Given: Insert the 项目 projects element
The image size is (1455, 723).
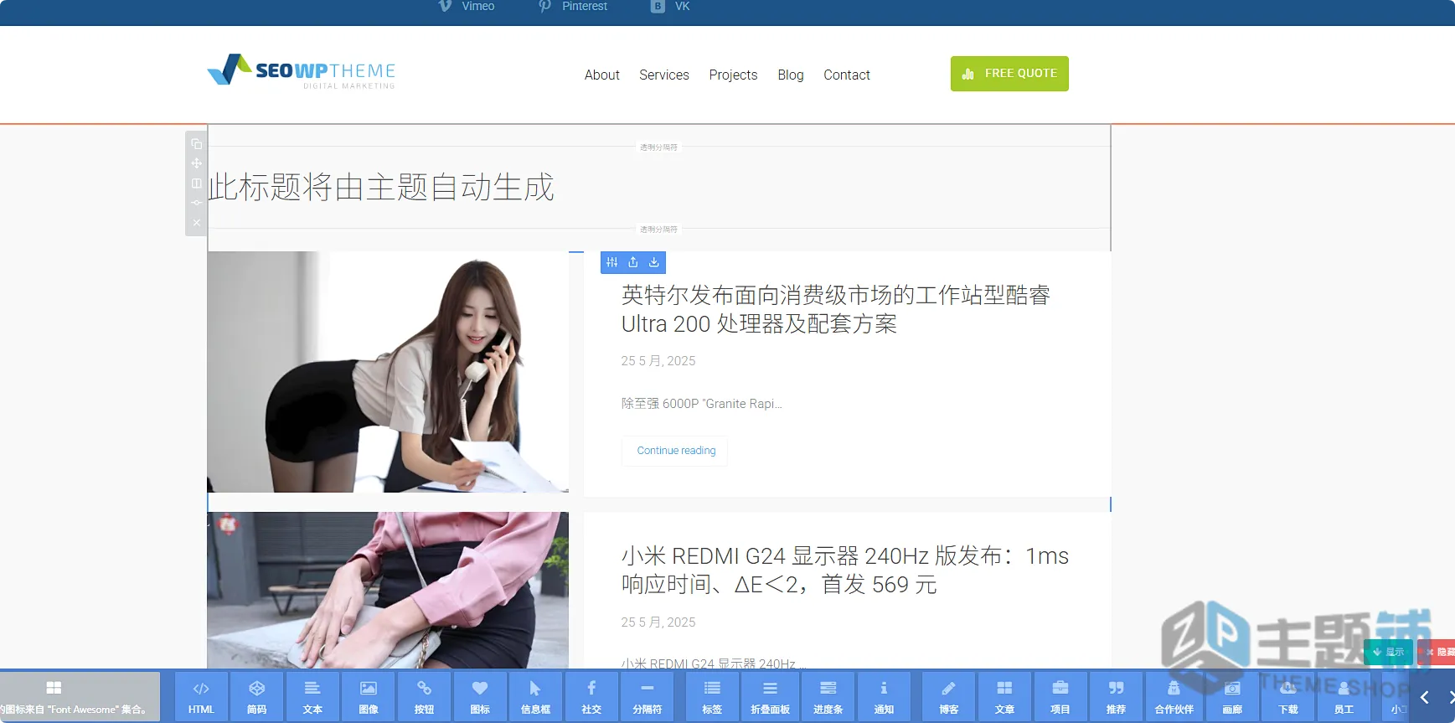Looking at the screenshot, I should [x=1060, y=696].
